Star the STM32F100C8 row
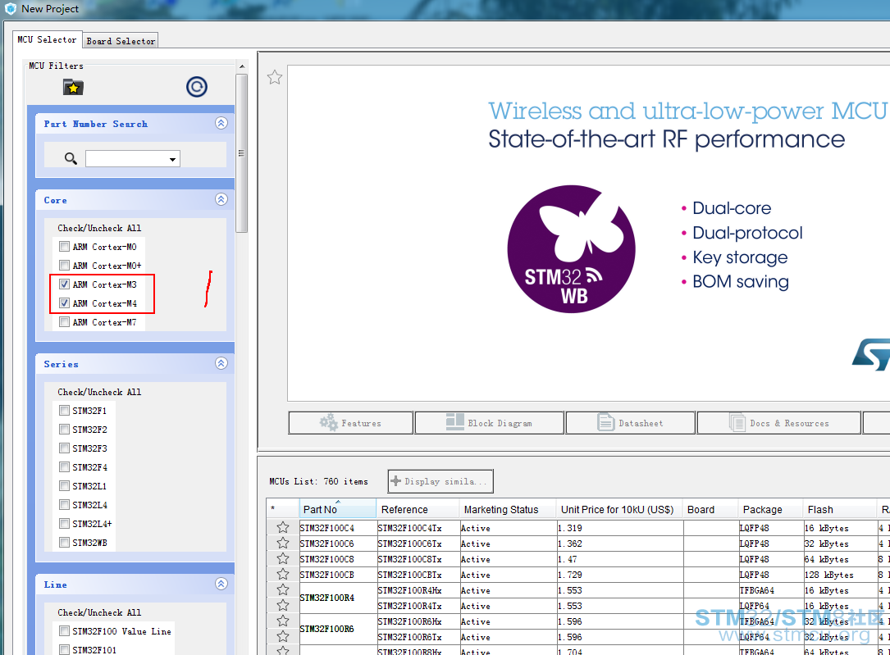Image resolution: width=890 pixels, height=655 pixels. tap(283, 558)
